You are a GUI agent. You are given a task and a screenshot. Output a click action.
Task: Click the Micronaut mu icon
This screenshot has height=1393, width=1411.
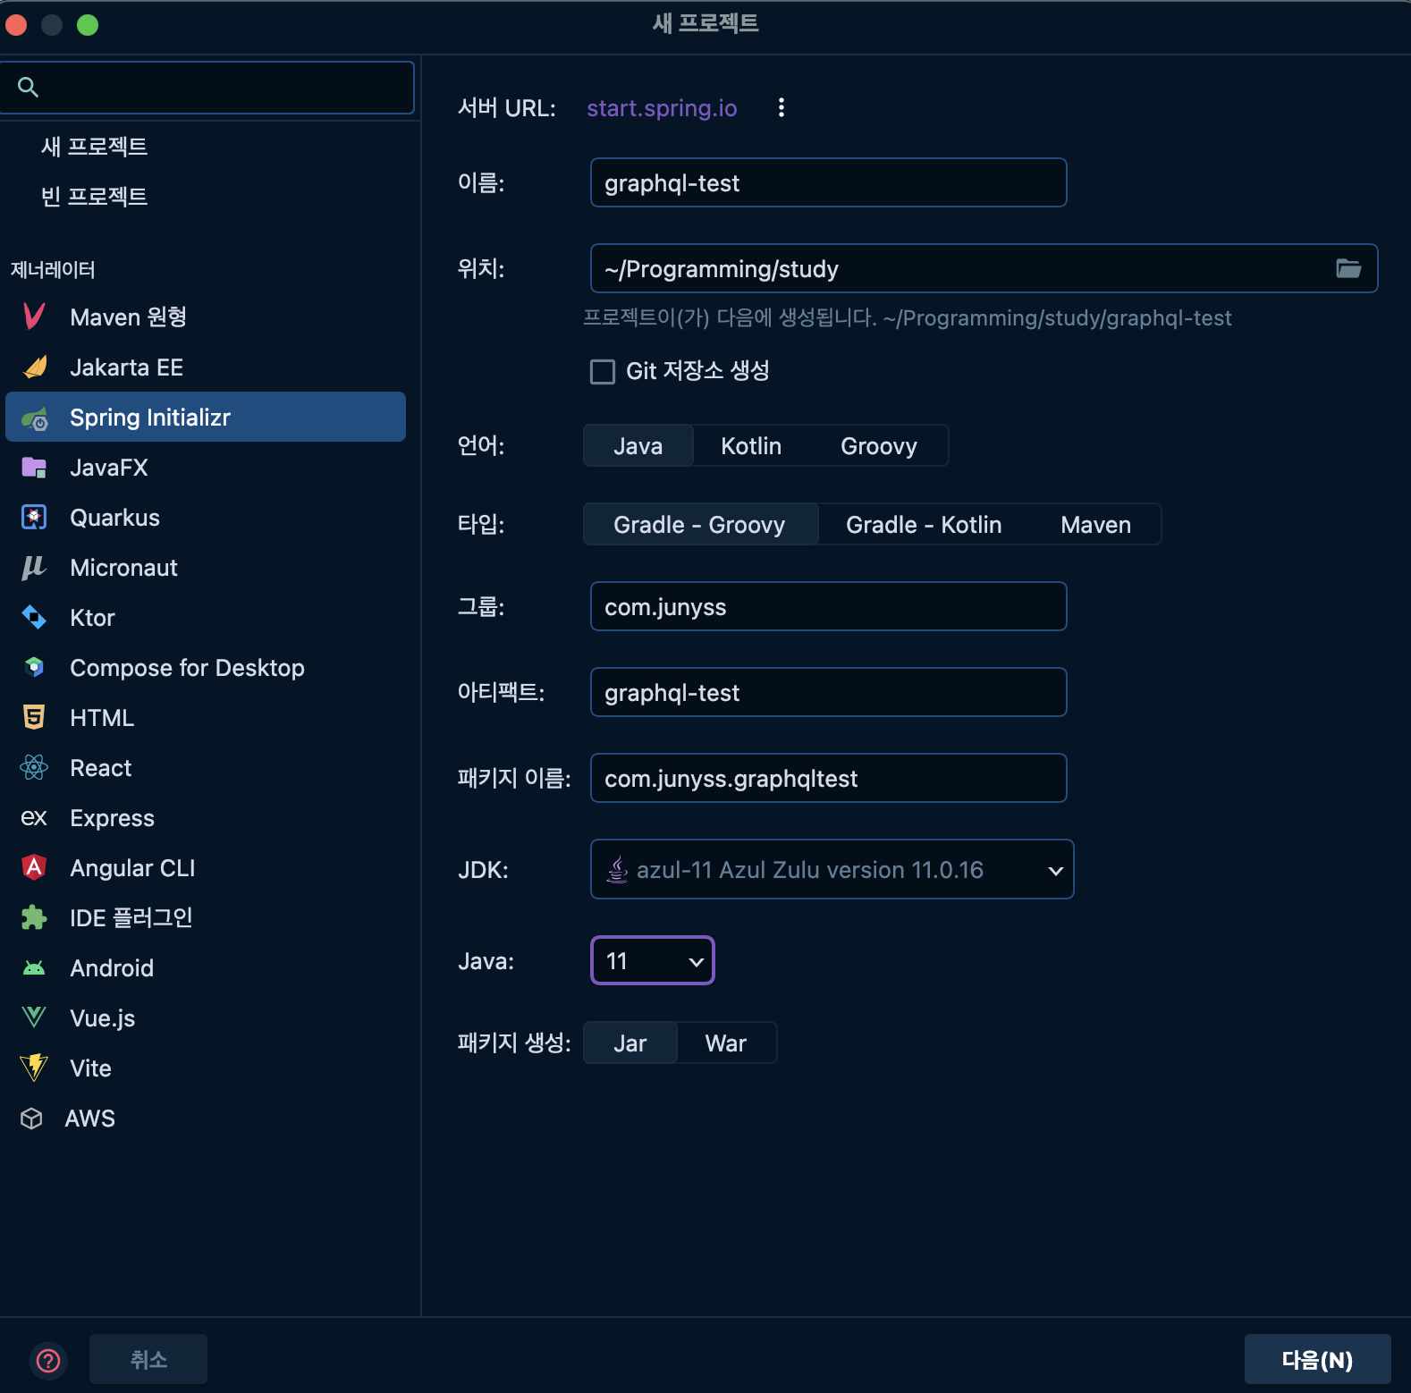pos(34,567)
